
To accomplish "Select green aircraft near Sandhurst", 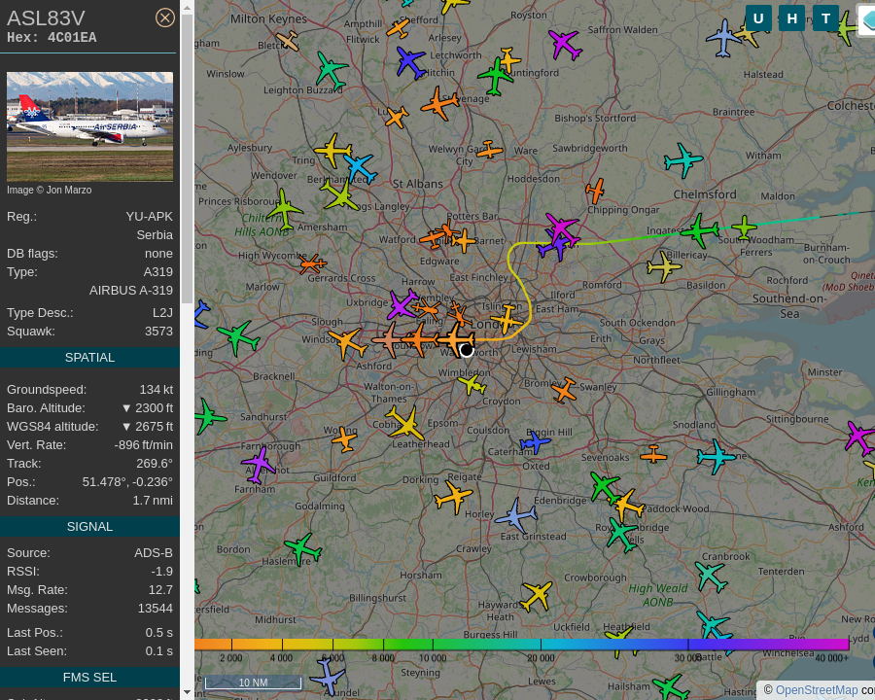I will pos(208,417).
